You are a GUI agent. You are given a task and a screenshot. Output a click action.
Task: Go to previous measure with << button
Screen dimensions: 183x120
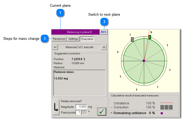55,47
